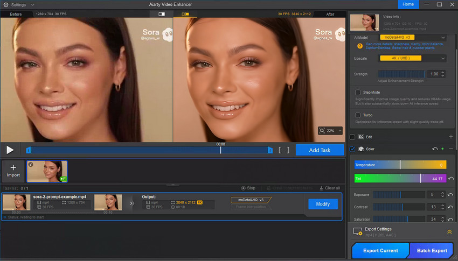Screen dimensions: 458x261
Task: Enable Step Mode checkbox
Action: pos(358,93)
